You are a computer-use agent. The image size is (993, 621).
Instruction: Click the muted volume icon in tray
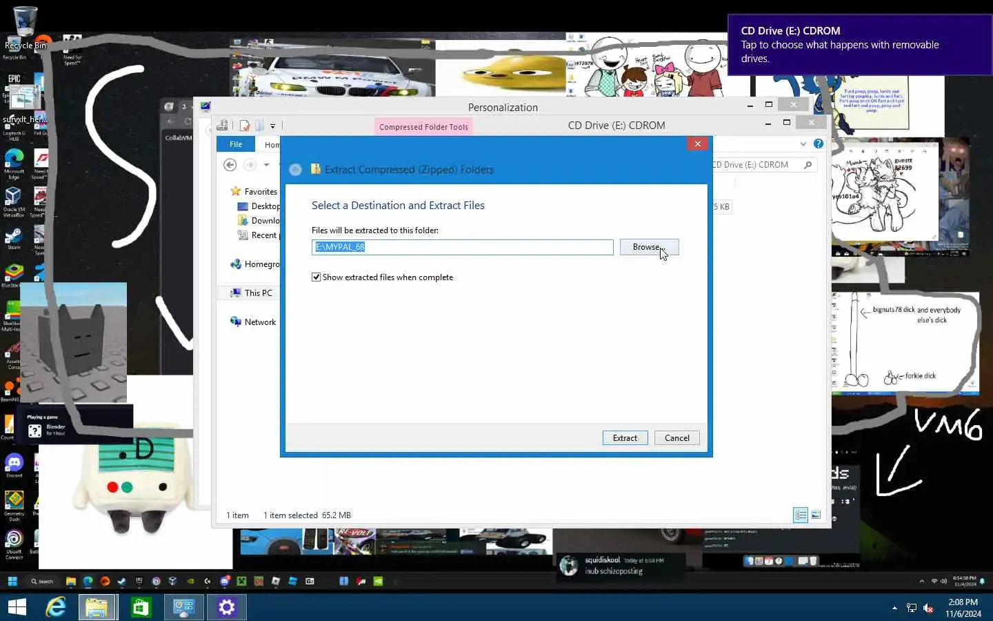click(928, 608)
